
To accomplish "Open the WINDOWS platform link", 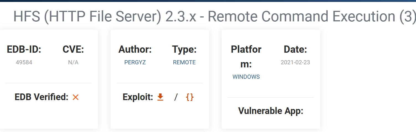I will (246, 77).
